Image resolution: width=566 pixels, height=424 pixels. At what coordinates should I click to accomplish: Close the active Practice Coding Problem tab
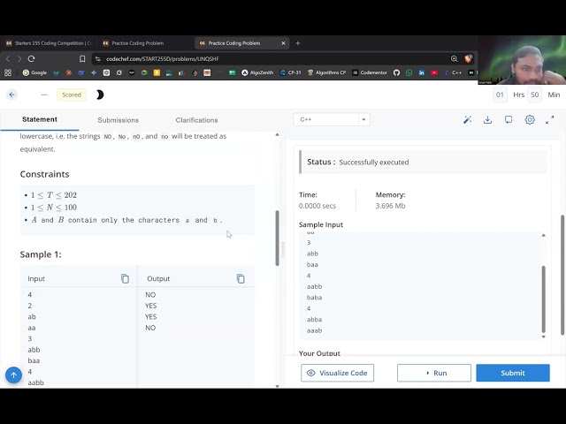(x=283, y=43)
